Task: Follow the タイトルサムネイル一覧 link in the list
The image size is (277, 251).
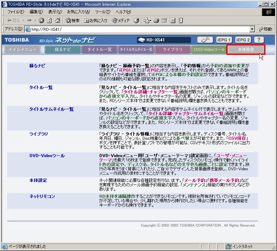Action: point(52,109)
